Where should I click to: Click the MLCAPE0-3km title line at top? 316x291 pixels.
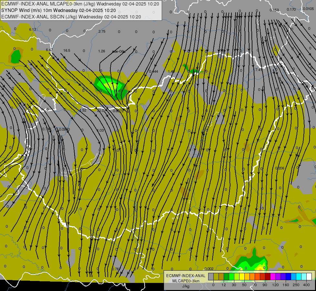80,4
